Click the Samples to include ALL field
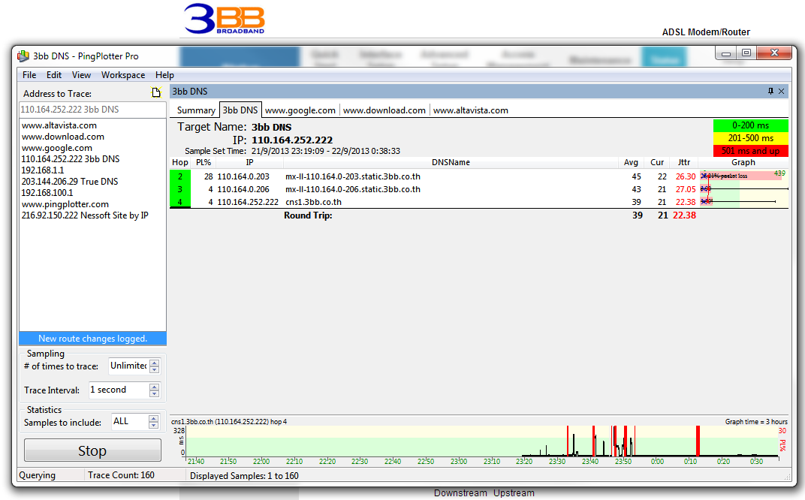 (x=130, y=421)
